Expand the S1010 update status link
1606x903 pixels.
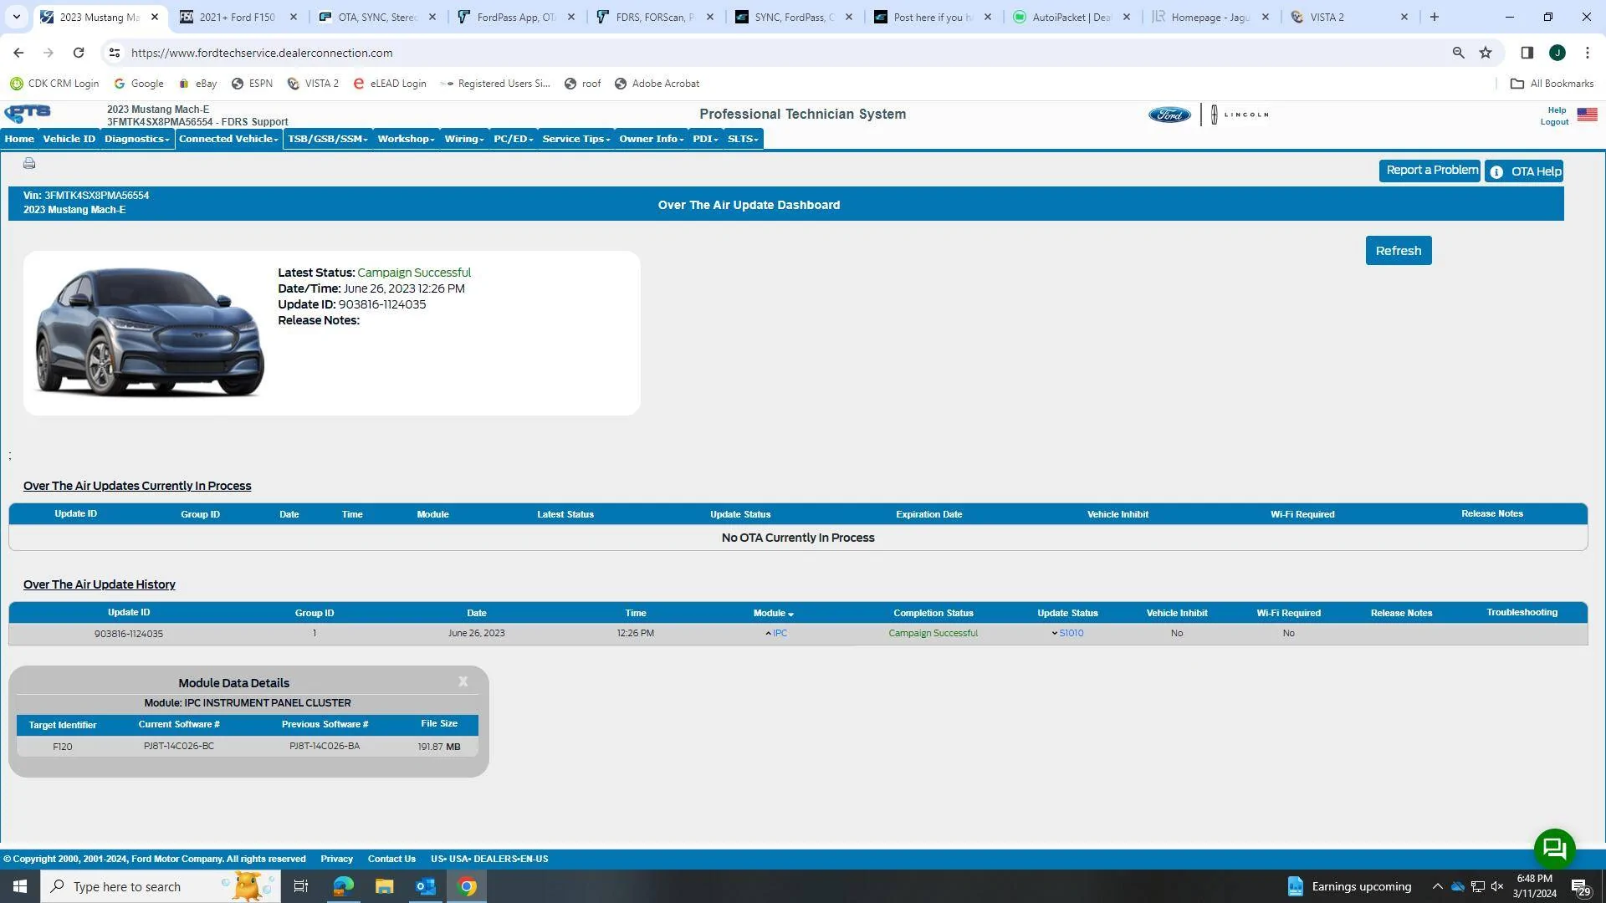pos(1067,634)
